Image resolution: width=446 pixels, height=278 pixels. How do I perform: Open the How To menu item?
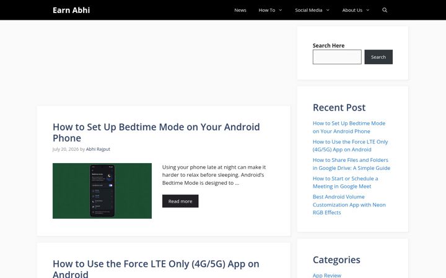[x=267, y=10]
